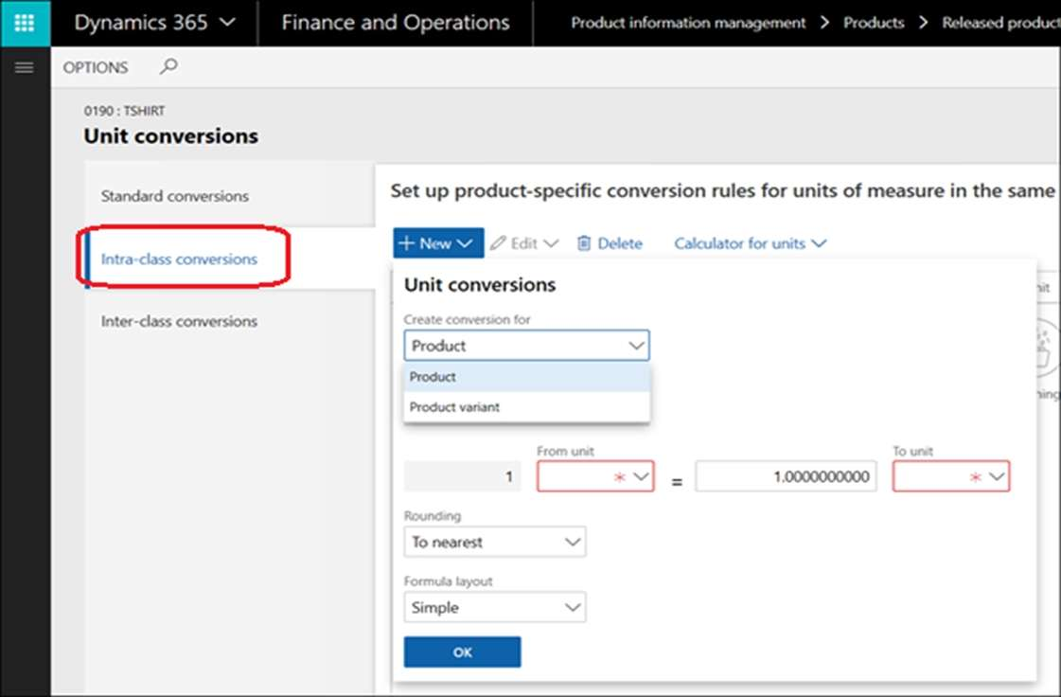Open the Formula layout Simple dropdown

494,607
